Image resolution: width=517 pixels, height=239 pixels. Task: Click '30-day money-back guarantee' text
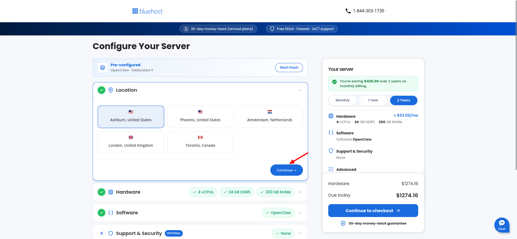(378, 223)
